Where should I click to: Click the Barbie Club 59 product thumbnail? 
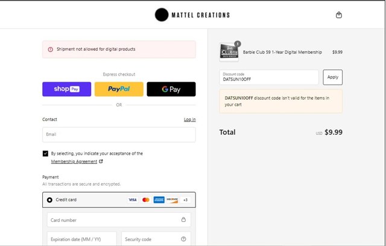tap(229, 52)
